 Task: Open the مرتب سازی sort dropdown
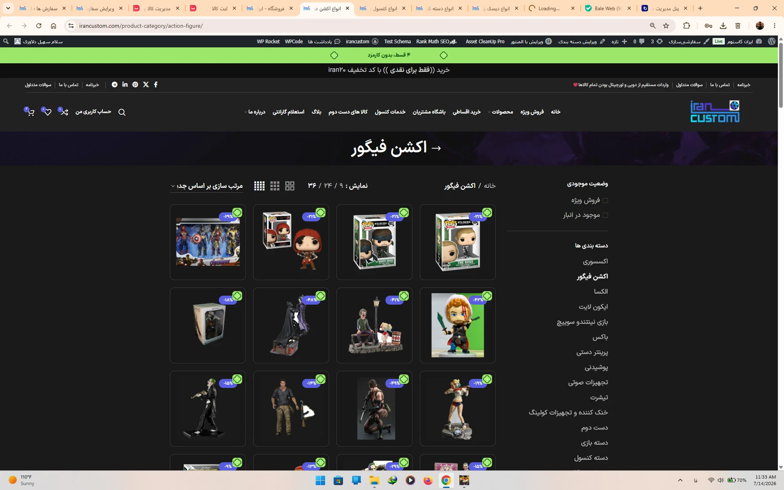pyautogui.click(x=207, y=186)
